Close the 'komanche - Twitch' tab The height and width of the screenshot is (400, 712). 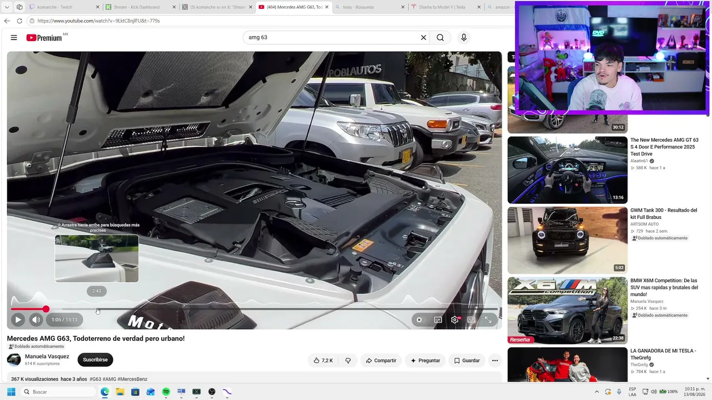(98, 7)
